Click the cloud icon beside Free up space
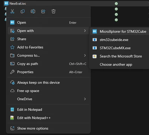Image resolution: width=149 pixels, height=135 pixels. [x=12, y=91]
